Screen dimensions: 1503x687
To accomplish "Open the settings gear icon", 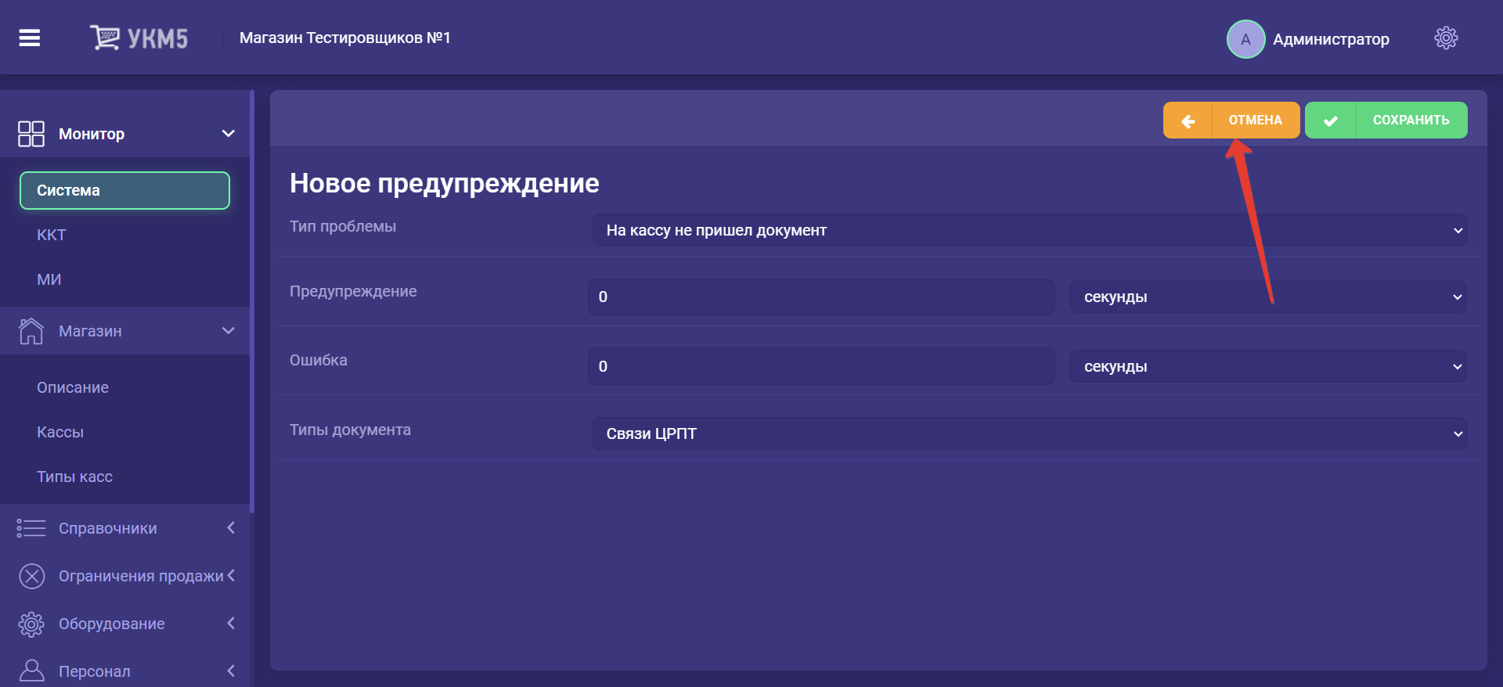I will click(1446, 38).
